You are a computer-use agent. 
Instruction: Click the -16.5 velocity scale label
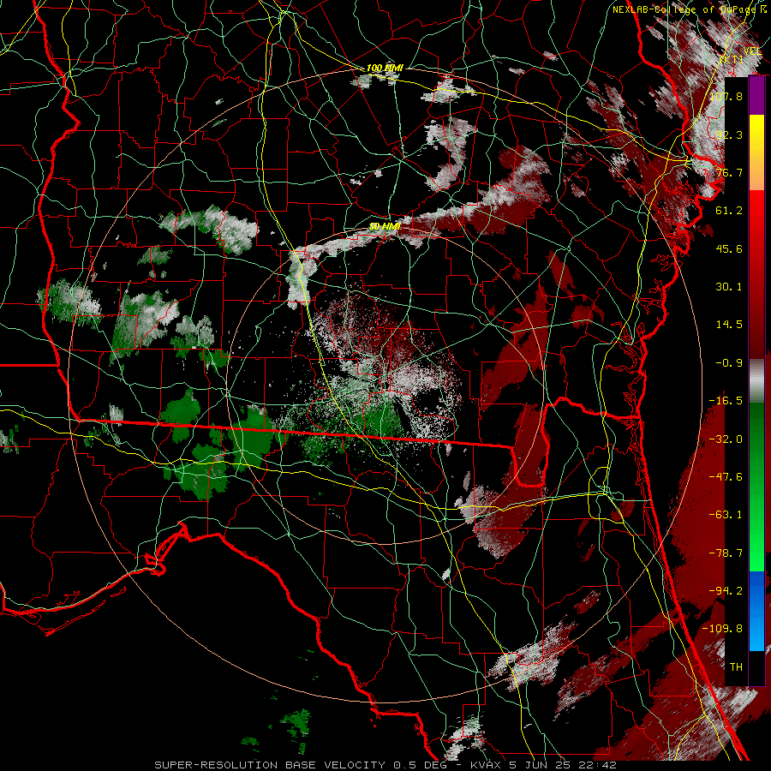tap(726, 401)
